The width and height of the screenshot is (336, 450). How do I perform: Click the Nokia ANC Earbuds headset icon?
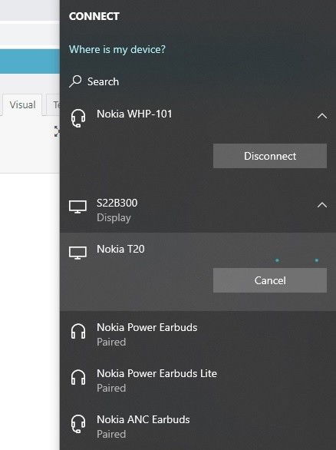coord(78,424)
